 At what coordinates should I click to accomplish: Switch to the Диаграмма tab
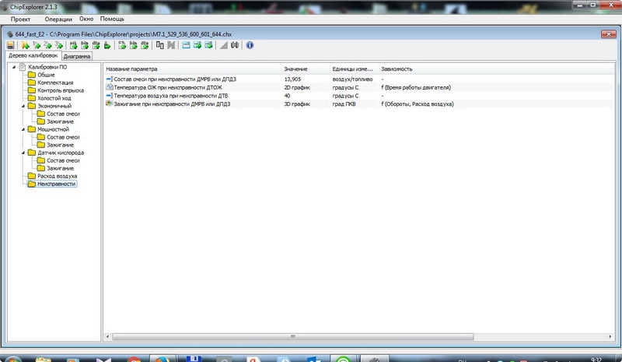click(77, 57)
